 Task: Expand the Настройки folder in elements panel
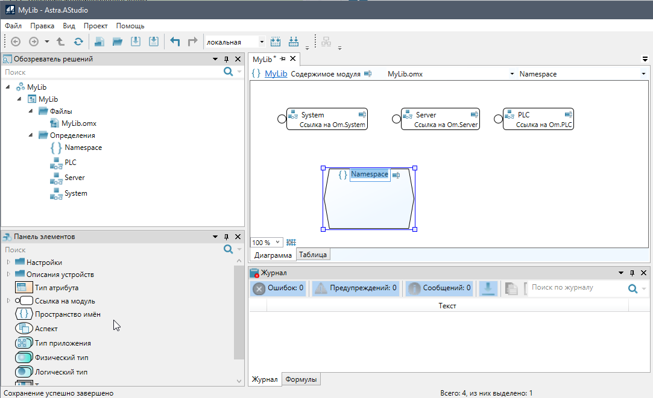[x=8, y=263]
